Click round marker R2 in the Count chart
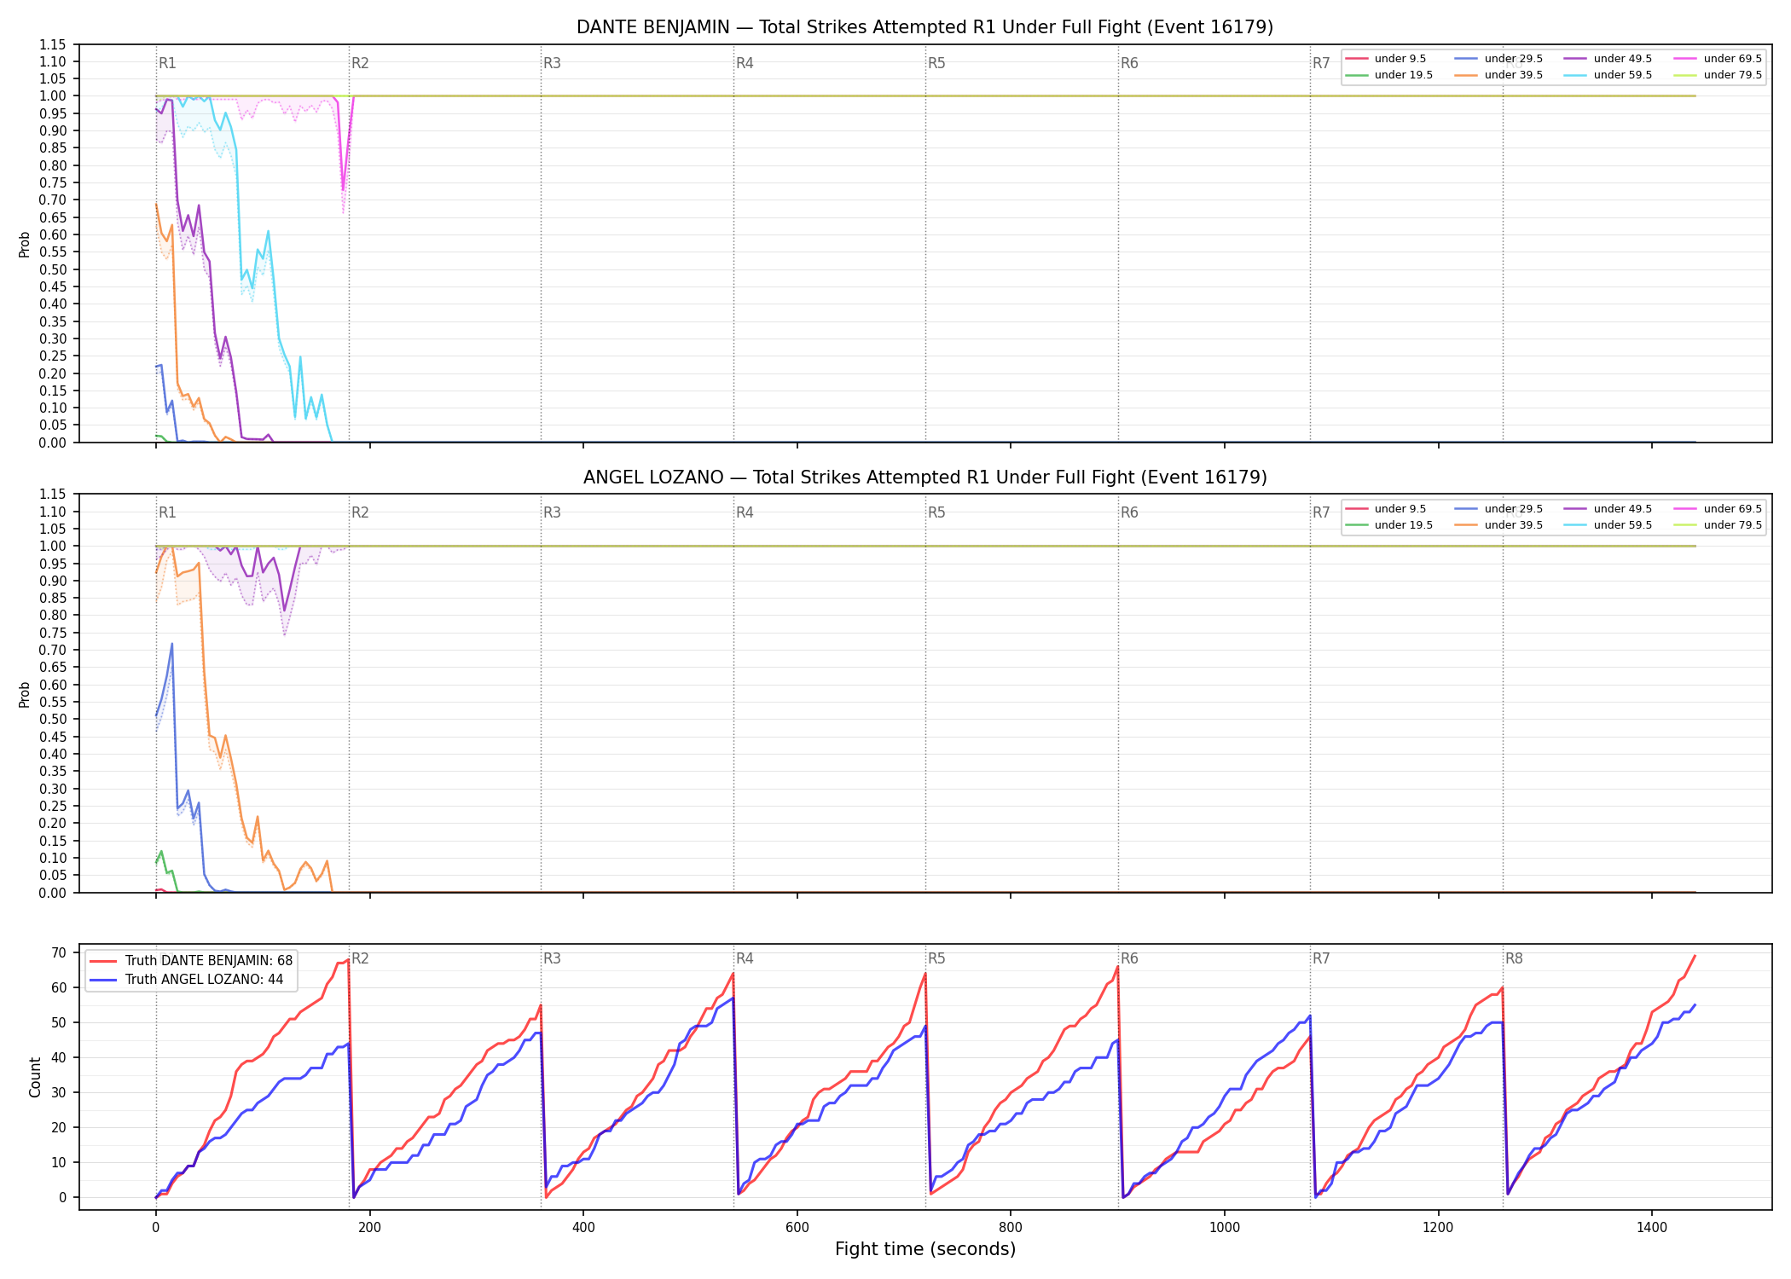This screenshot has height=1279, width=1791. tap(360, 958)
